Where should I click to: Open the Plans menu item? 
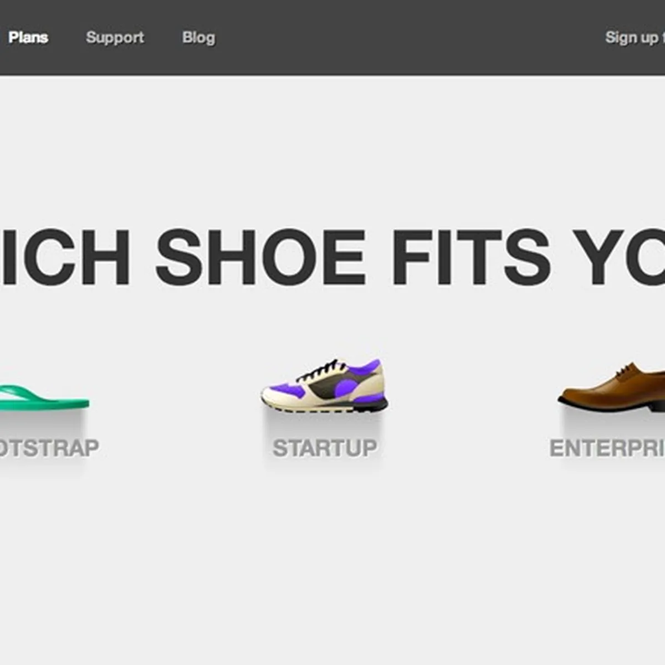point(28,38)
